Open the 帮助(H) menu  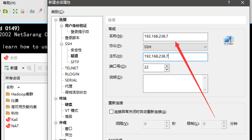(9, 3)
